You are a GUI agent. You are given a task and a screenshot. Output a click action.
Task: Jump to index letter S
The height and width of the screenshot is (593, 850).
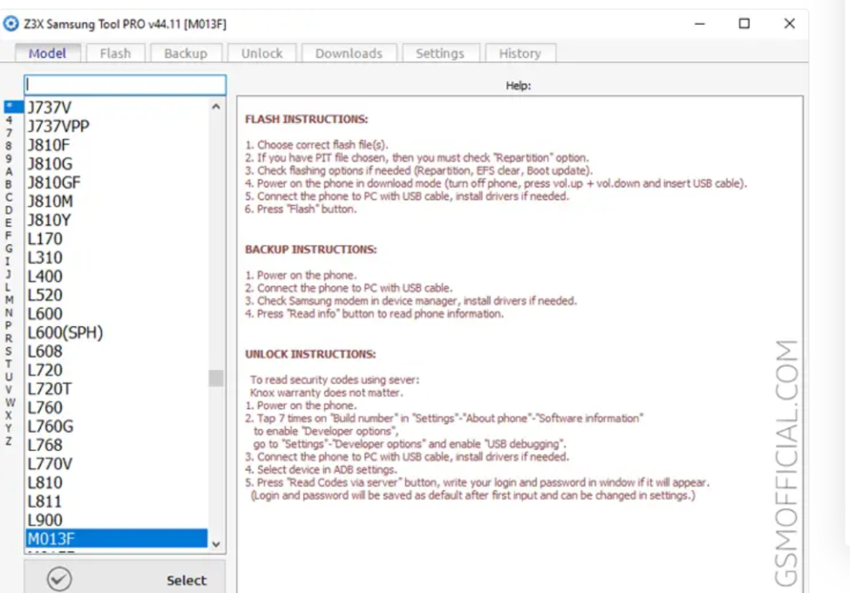[8, 352]
